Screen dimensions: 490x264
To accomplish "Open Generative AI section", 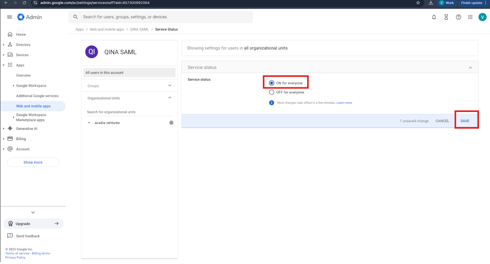I will click(x=26, y=129).
